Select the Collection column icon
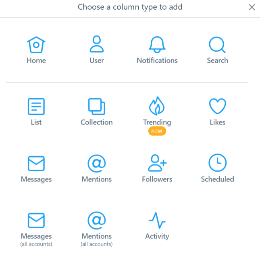Screen dimensions: 260x263 [97, 107]
